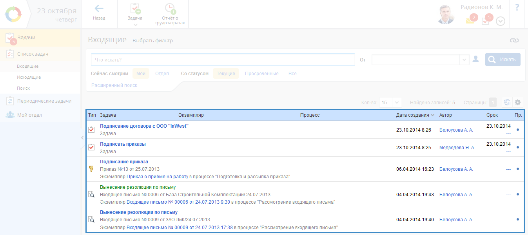Open green Вынесение резолюции по письму task
Viewport: 528px width, 235px height.
pos(138,187)
